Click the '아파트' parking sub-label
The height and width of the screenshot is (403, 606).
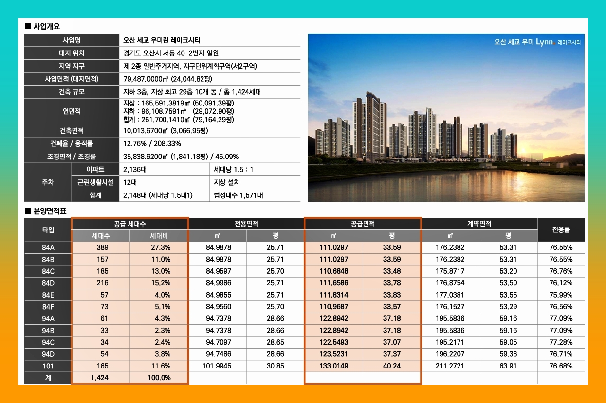[x=95, y=170]
